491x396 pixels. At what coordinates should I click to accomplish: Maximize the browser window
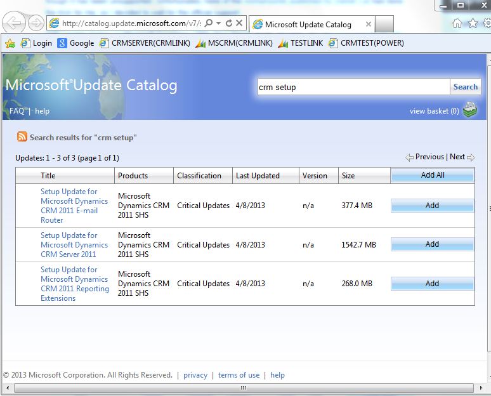[461, 5]
